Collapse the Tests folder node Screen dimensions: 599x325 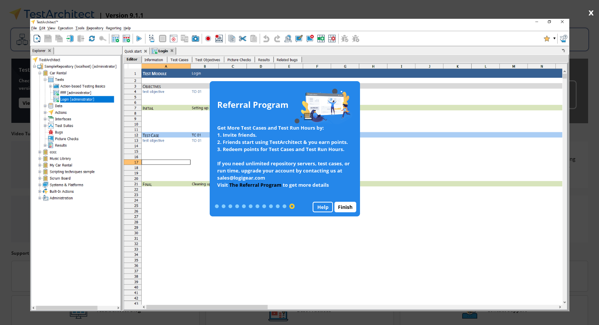[45, 79]
